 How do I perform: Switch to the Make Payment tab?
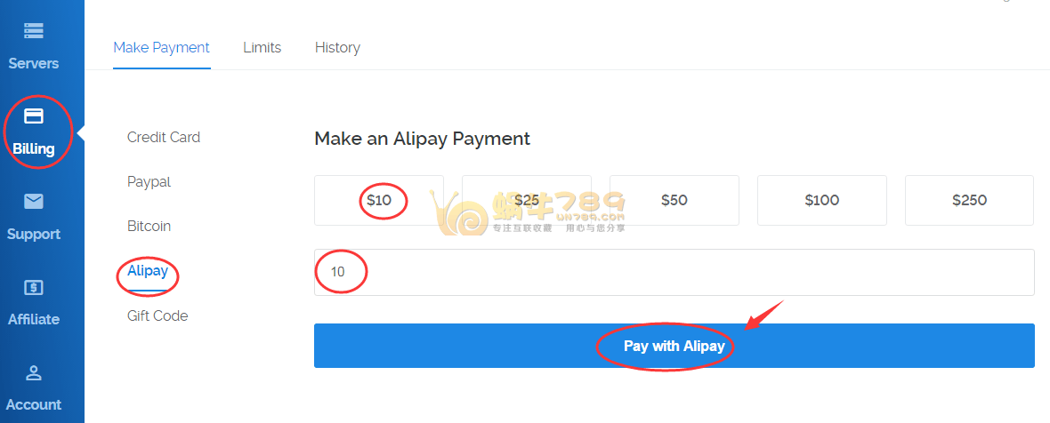click(161, 48)
